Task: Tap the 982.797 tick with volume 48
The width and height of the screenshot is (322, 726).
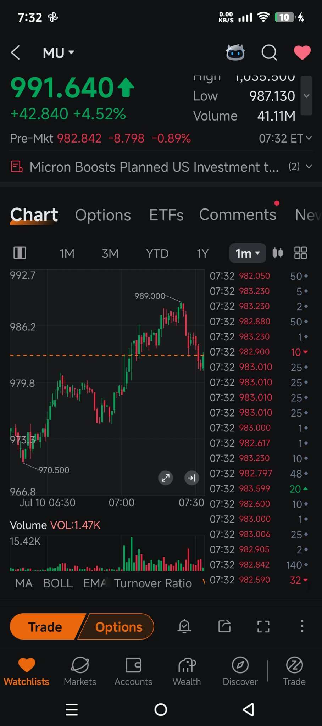Action: point(259,474)
